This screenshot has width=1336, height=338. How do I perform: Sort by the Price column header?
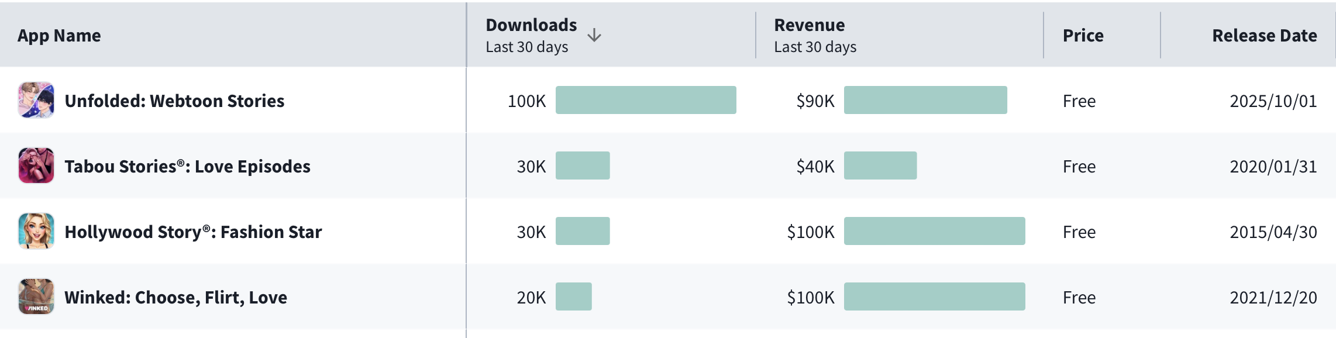pyautogui.click(x=1083, y=36)
